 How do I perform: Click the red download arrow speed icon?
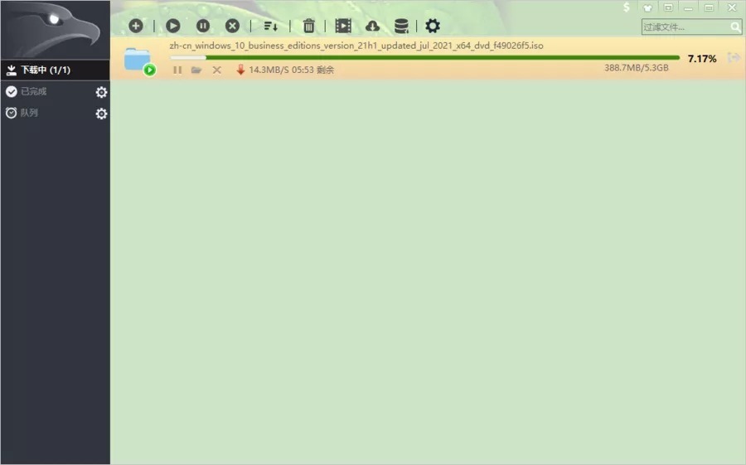click(x=240, y=70)
